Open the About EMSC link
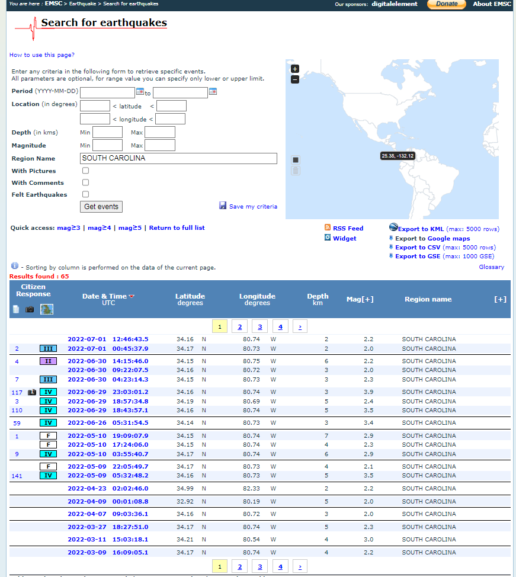The image size is (516, 577). tap(492, 4)
